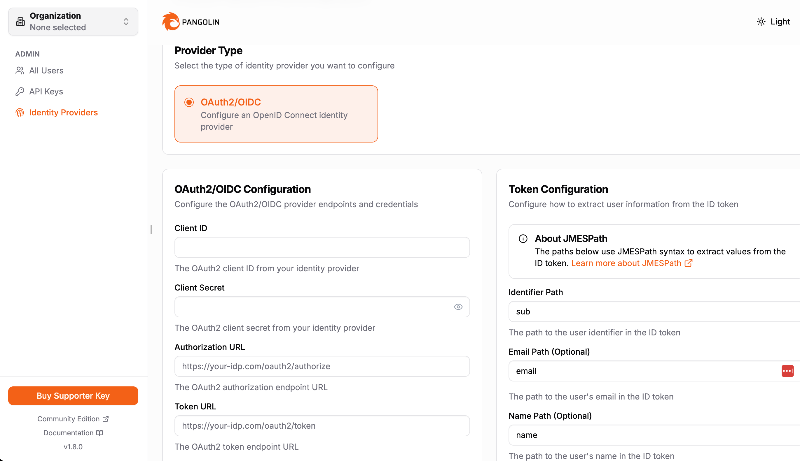Viewport: 800px width, 461px height.
Task: Click the Identity Providers fingerprint icon
Action: coord(20,113)
